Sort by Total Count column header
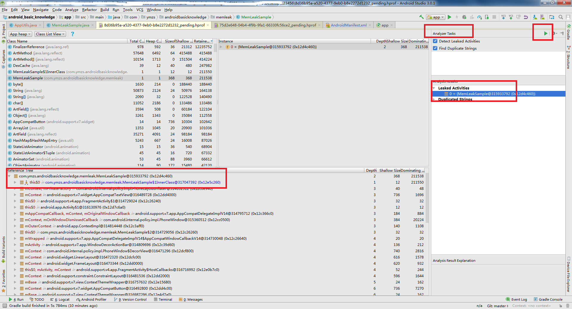This screenshot has height=309, width=572. 136,41
